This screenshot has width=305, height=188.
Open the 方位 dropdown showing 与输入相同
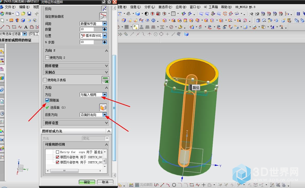105,95
